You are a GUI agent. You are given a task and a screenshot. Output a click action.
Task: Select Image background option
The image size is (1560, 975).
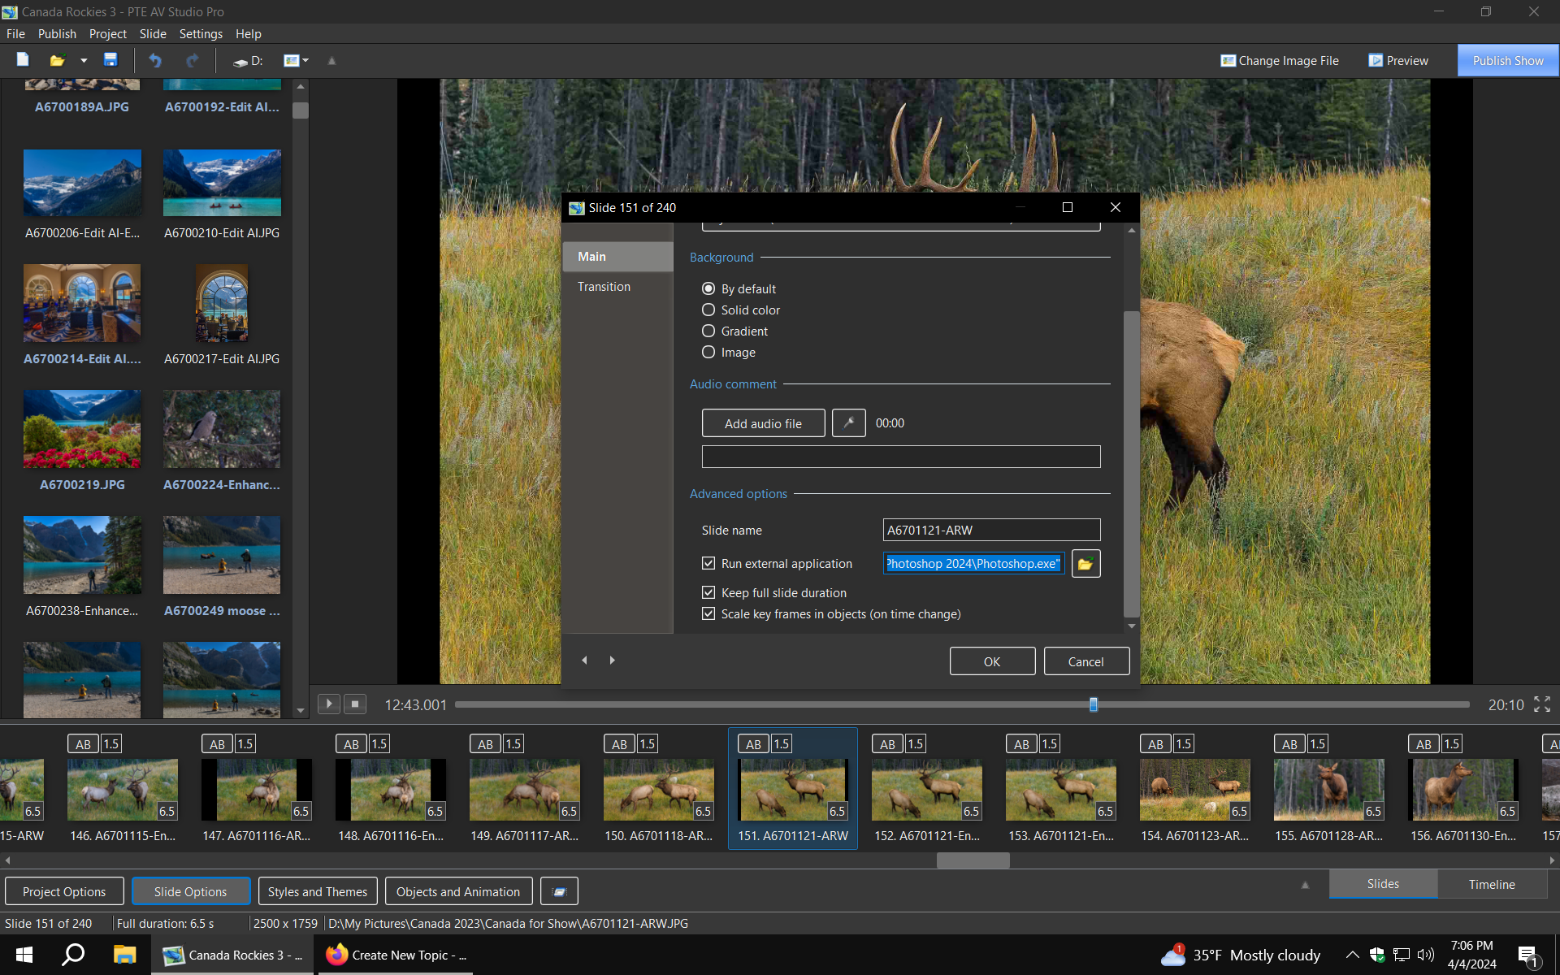pos(728,352)
